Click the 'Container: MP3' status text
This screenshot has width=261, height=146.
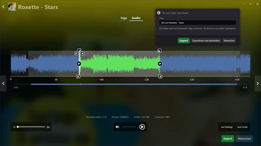click(x=162, y=117)
